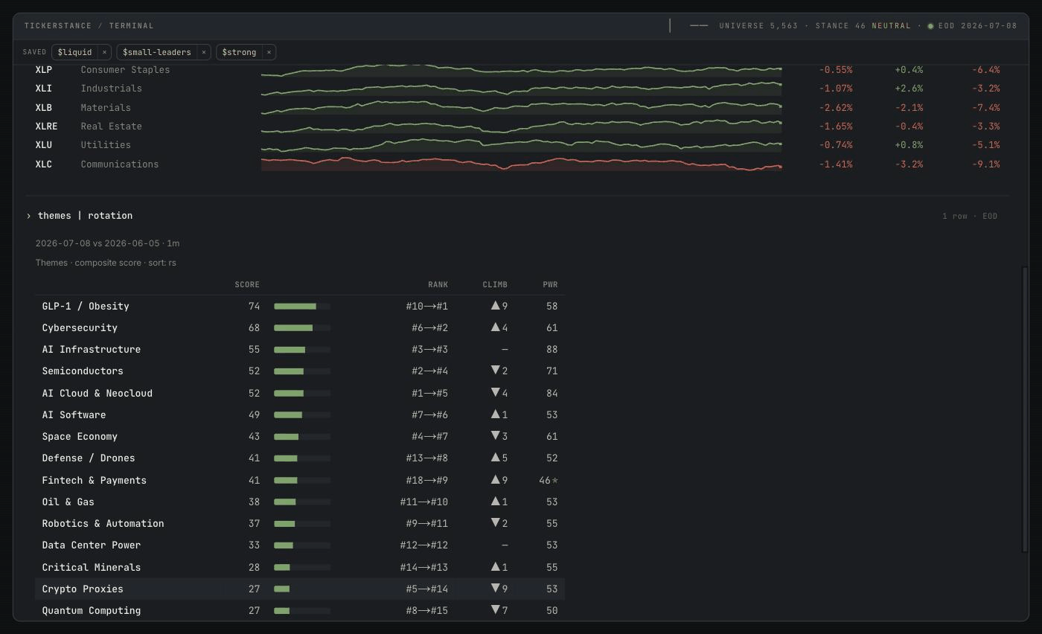
Task: Select the XLP Consumer Staples sector row
Action: 518,70
